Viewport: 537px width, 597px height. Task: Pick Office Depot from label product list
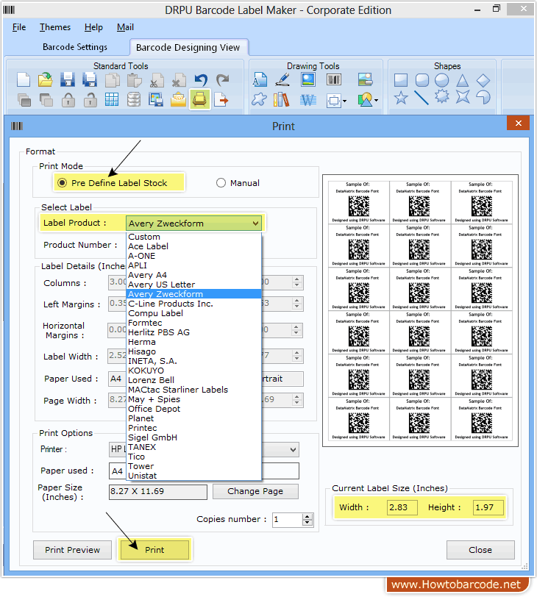pyautogui.click(x=193, y=409)
